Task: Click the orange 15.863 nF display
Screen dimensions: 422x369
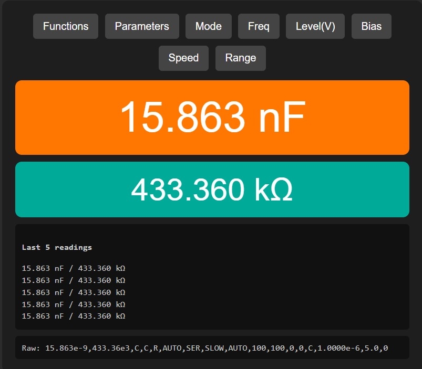Action: point(212,118)
